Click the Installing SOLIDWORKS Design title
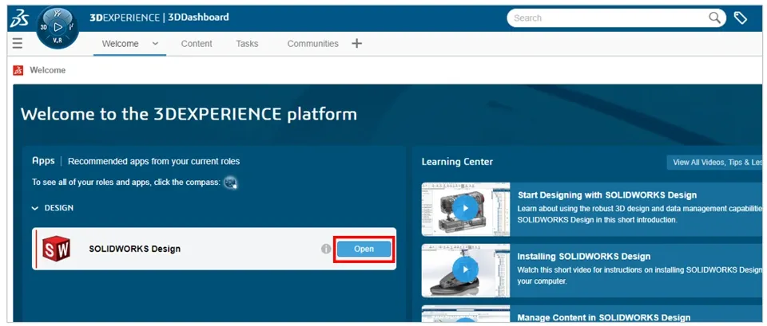The width and height of the screenshot is (767, 326). pos(583,256)
